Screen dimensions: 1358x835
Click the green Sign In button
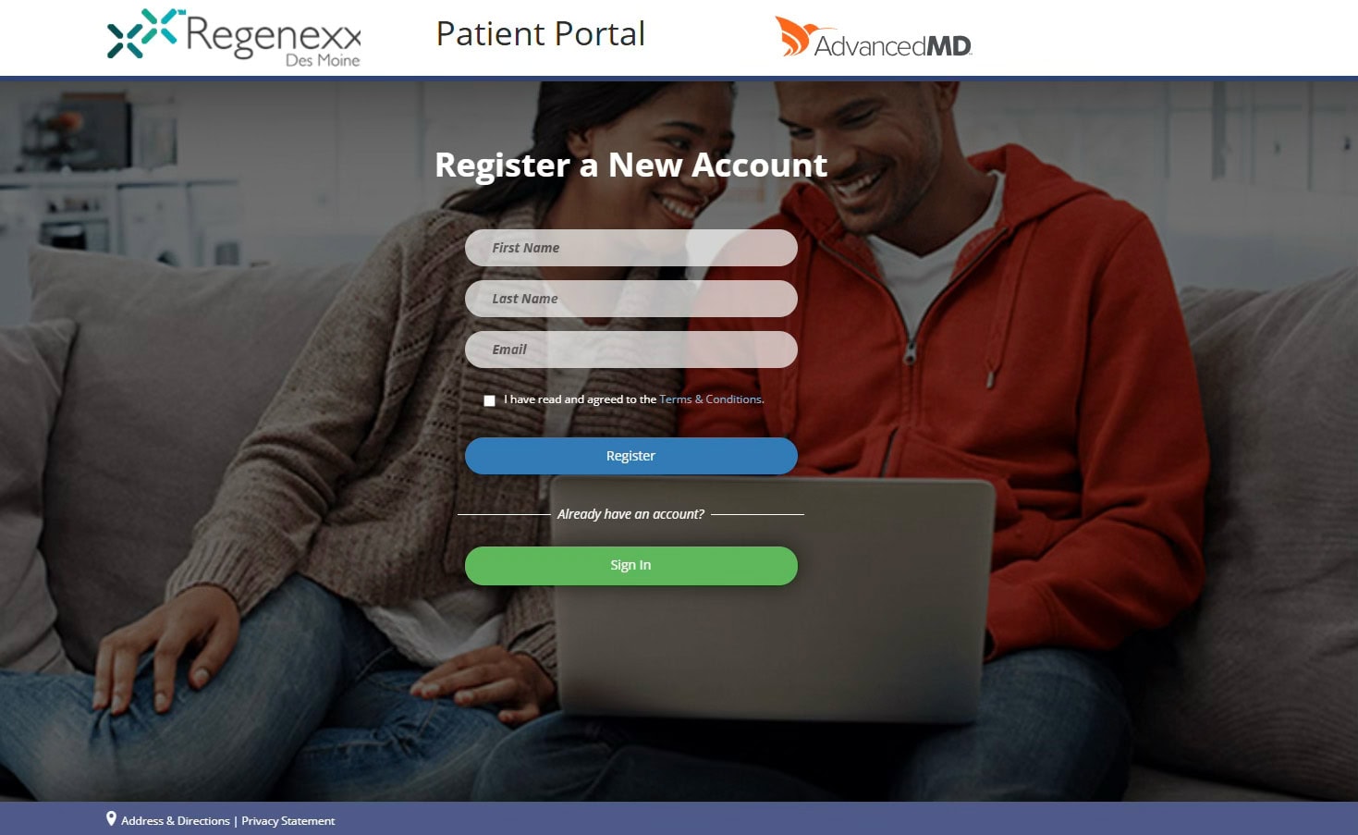pos(631,566)
